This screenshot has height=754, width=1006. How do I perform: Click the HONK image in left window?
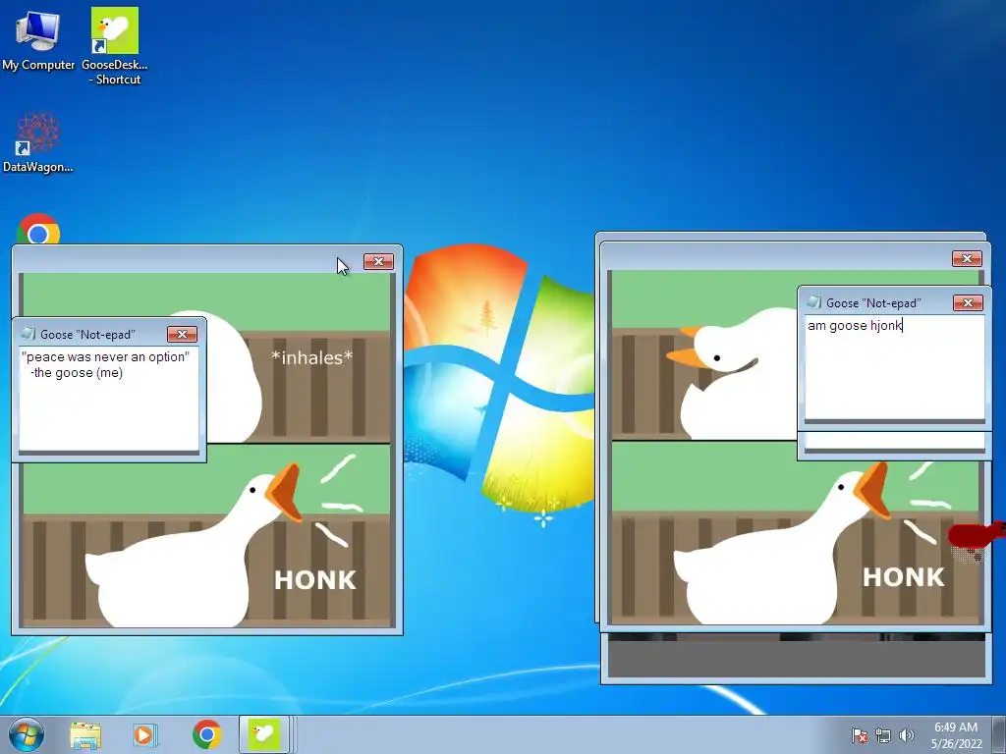[x=206, y=535]
